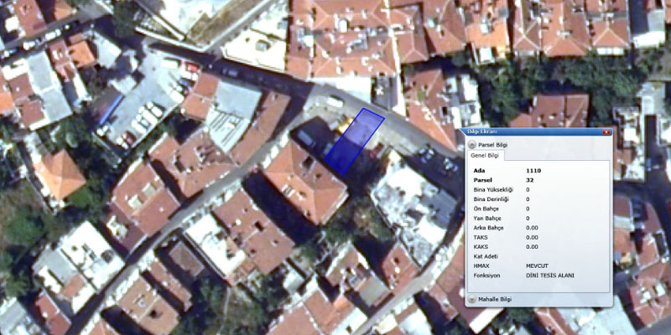Viewport: 671px width, 335px height.
Task: Switch to the Genel Bilgi tab
Action: tap(485, 156)
